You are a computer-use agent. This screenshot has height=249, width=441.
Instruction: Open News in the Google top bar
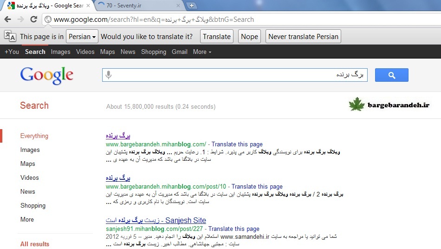128,52
